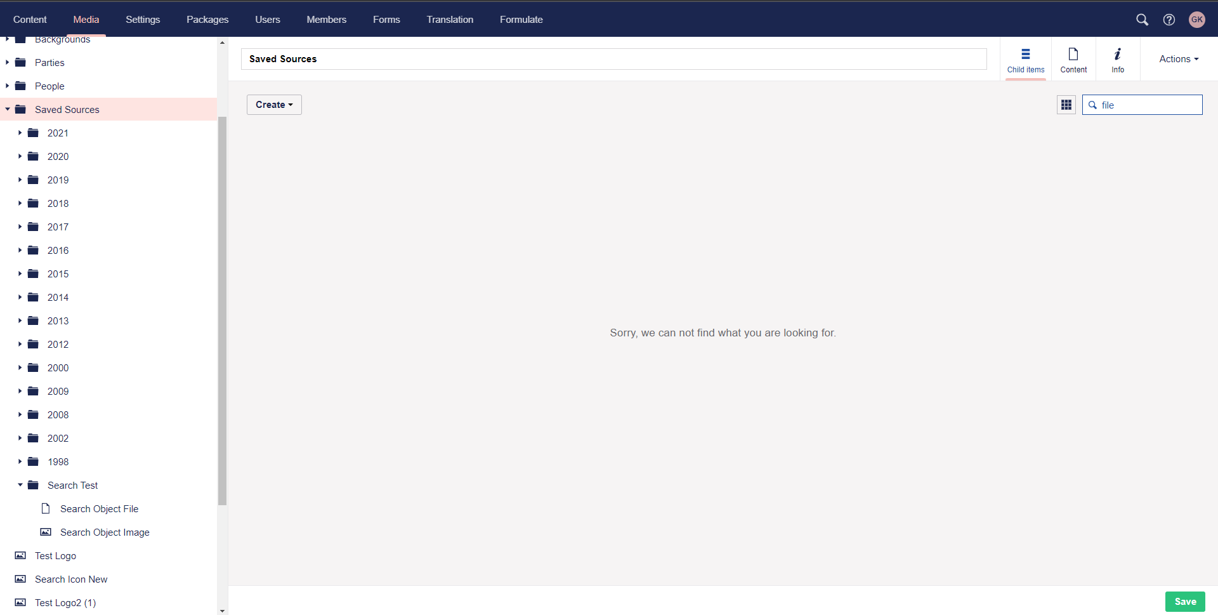
Task: Open the Actions dropdown
Action: [x=1177, y=58]
